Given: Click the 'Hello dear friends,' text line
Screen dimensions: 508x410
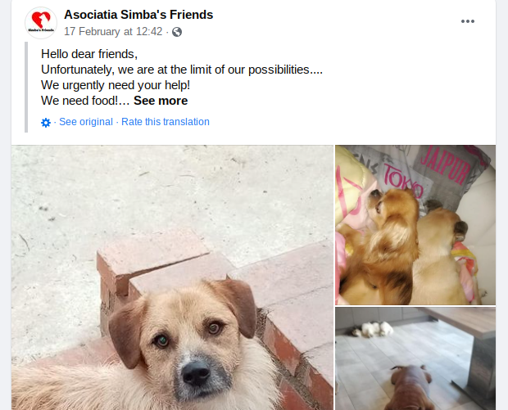Looking at the screenshot, I should pos(89,54).
